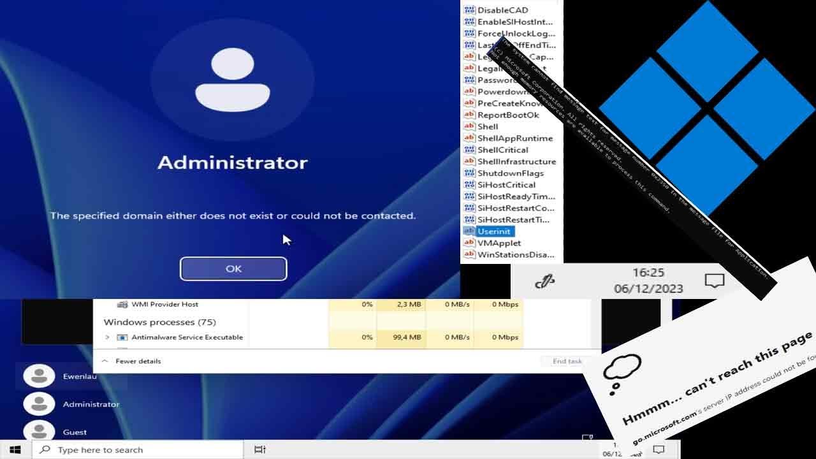816x459 pixels.
Task: Click the Antimalware Service Executable process icon
Action: (122, 337)
